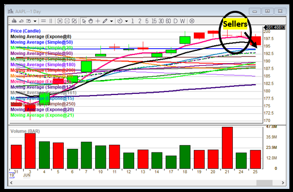Set the 60 minute interval

(168, 21)
